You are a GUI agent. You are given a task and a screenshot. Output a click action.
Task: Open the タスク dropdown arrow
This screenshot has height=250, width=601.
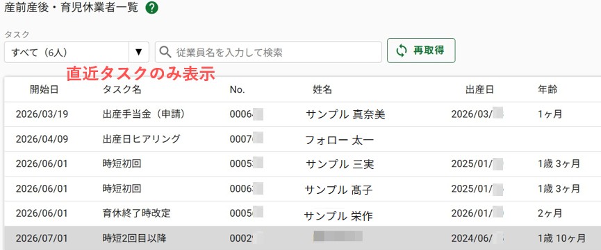(139, 52)
